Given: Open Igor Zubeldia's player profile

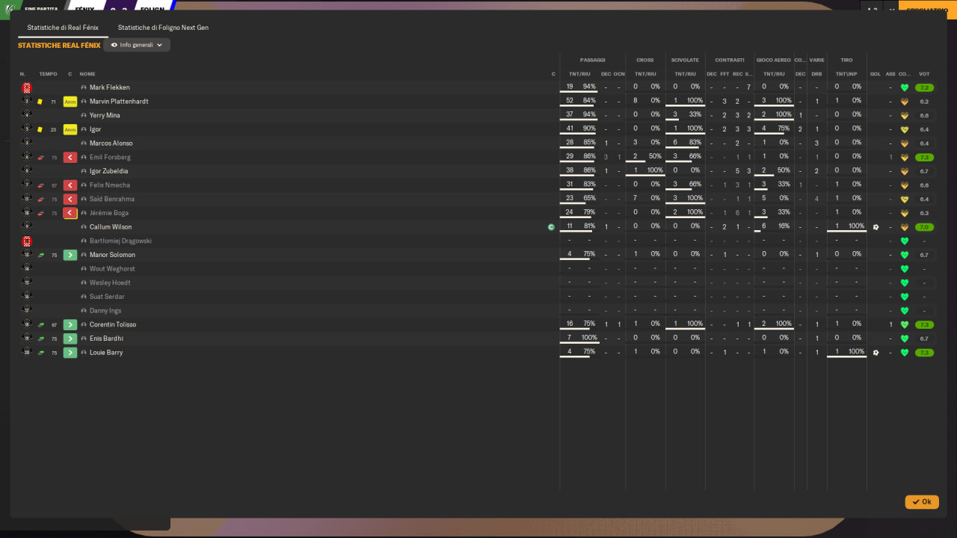Looking at the screenshot, I should 109,171.
